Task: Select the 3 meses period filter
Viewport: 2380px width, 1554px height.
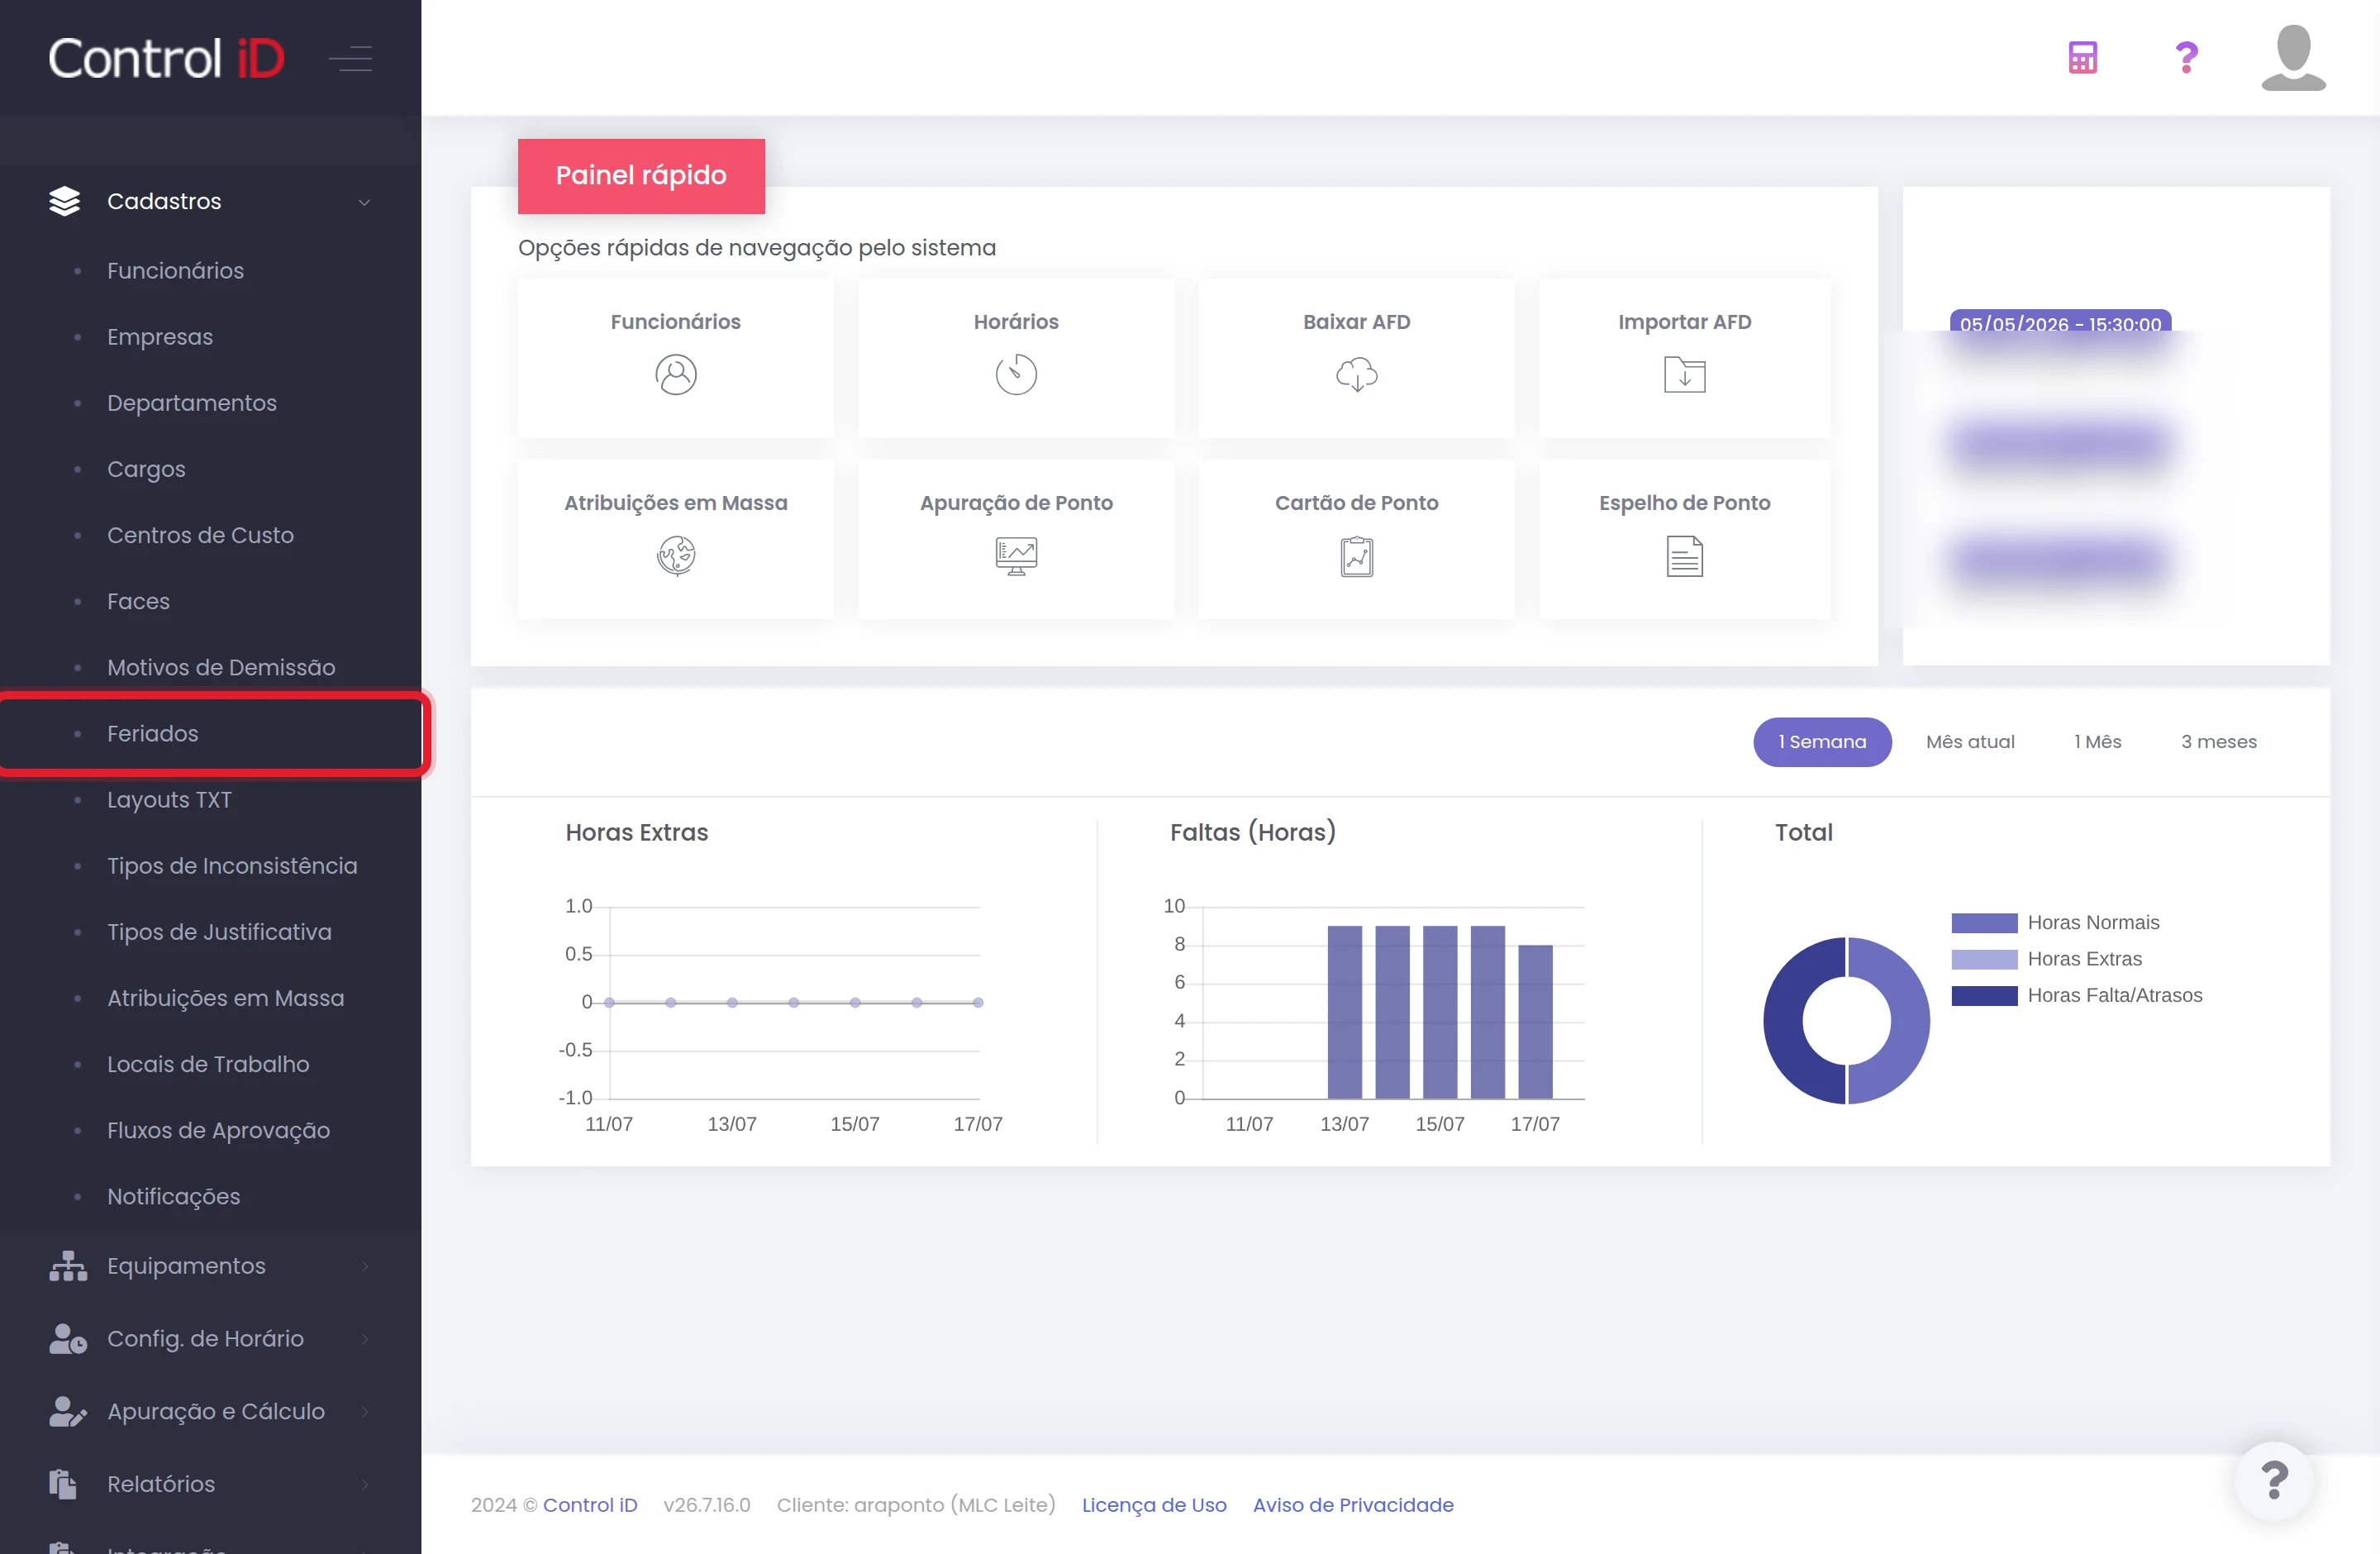Action: coord(2218,742)
